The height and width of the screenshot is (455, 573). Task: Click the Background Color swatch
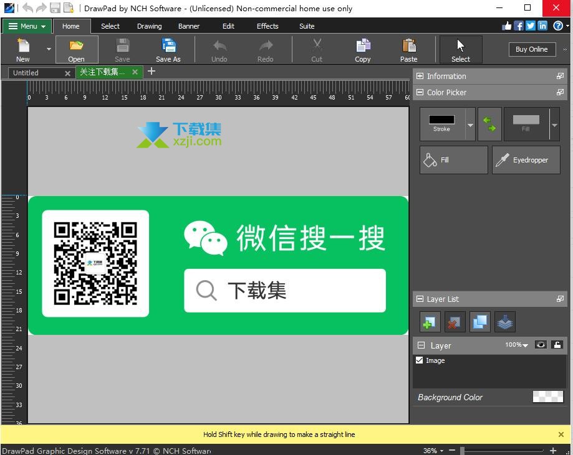[548, 396]
